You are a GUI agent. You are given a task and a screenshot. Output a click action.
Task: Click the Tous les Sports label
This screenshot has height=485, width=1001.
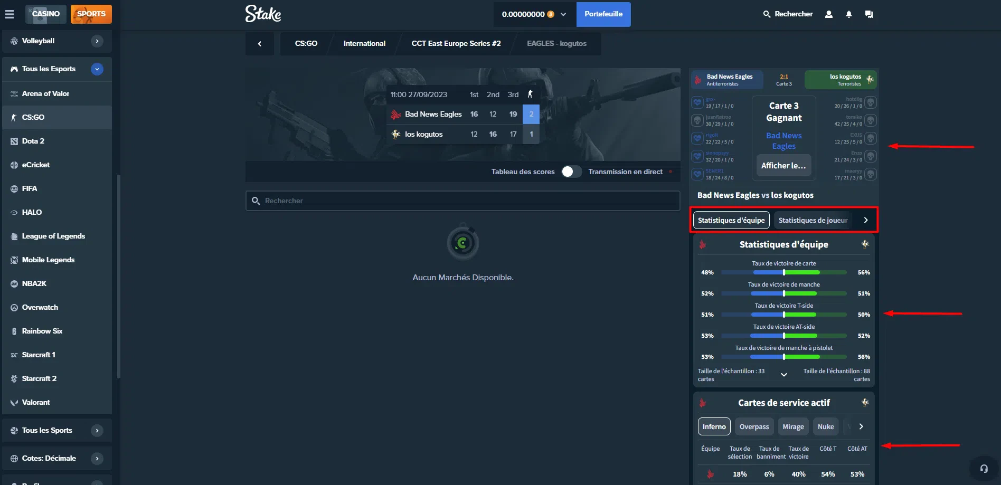pyautogui.click(x=47, y=431)
